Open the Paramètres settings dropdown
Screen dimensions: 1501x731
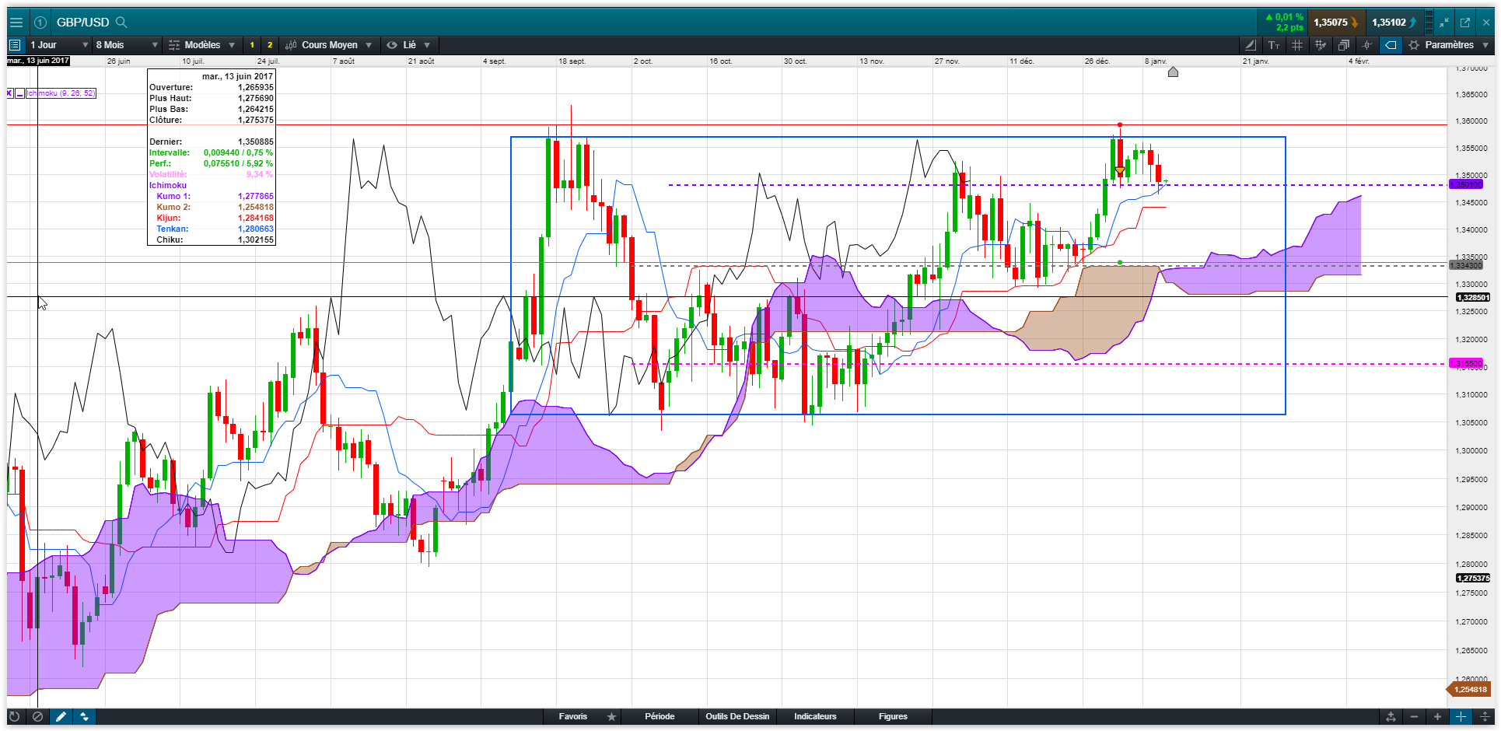pyautogui.click(x=1449, y=45)
